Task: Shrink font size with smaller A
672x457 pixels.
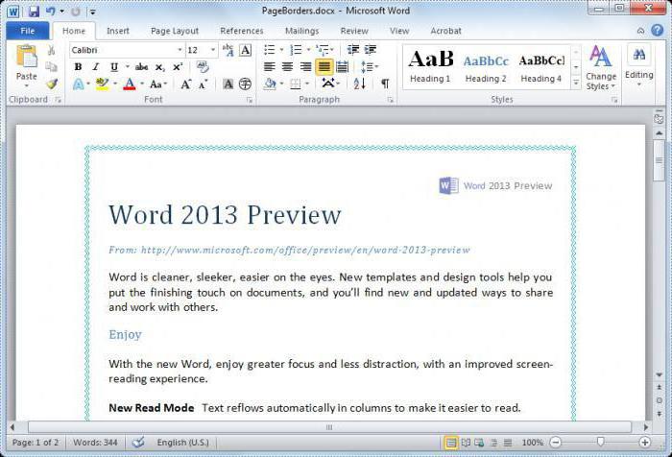Action: (x=203, y=84)
